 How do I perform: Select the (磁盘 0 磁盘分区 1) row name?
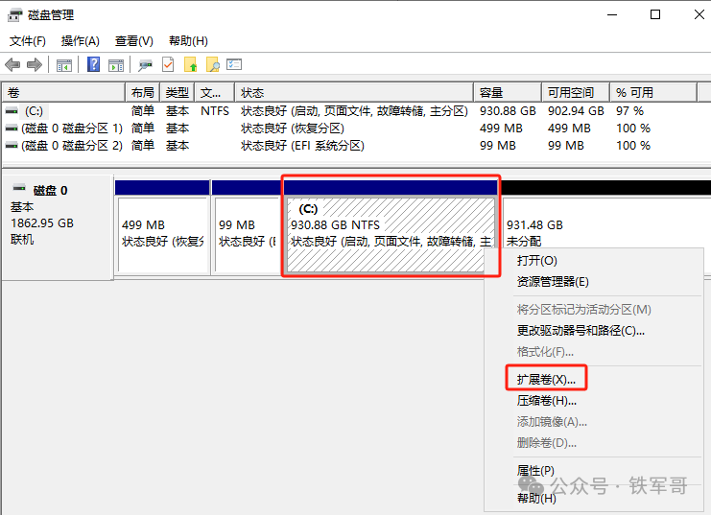click(x=72, y=129)
